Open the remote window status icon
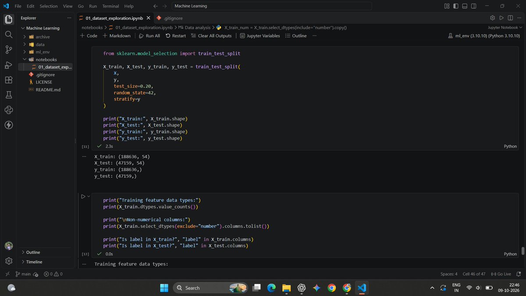The height and width of the screenshot is (296, 526). pyautogui.click(x=7, y=274)
